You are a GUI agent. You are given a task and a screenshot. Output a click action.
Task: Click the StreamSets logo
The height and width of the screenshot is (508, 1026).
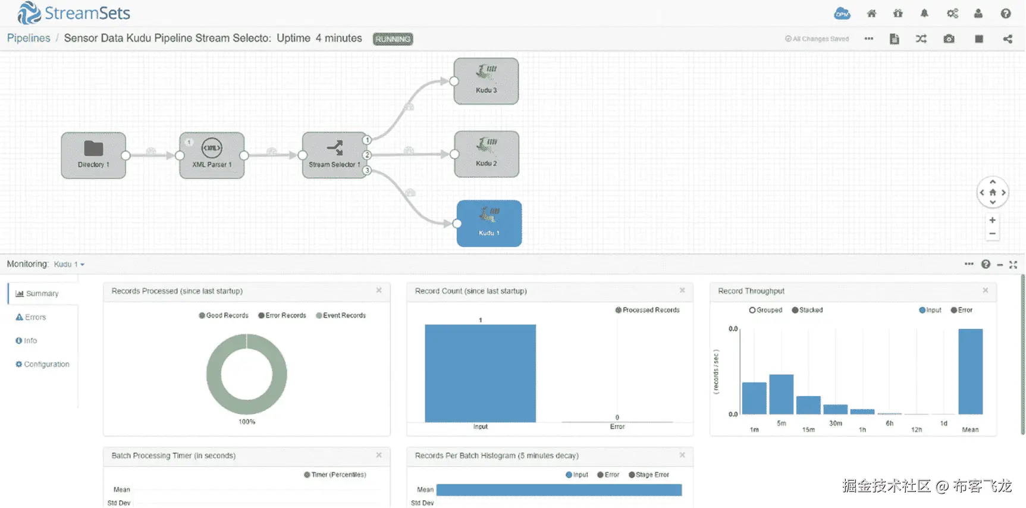pyautogui.click(x=74, y=13)
